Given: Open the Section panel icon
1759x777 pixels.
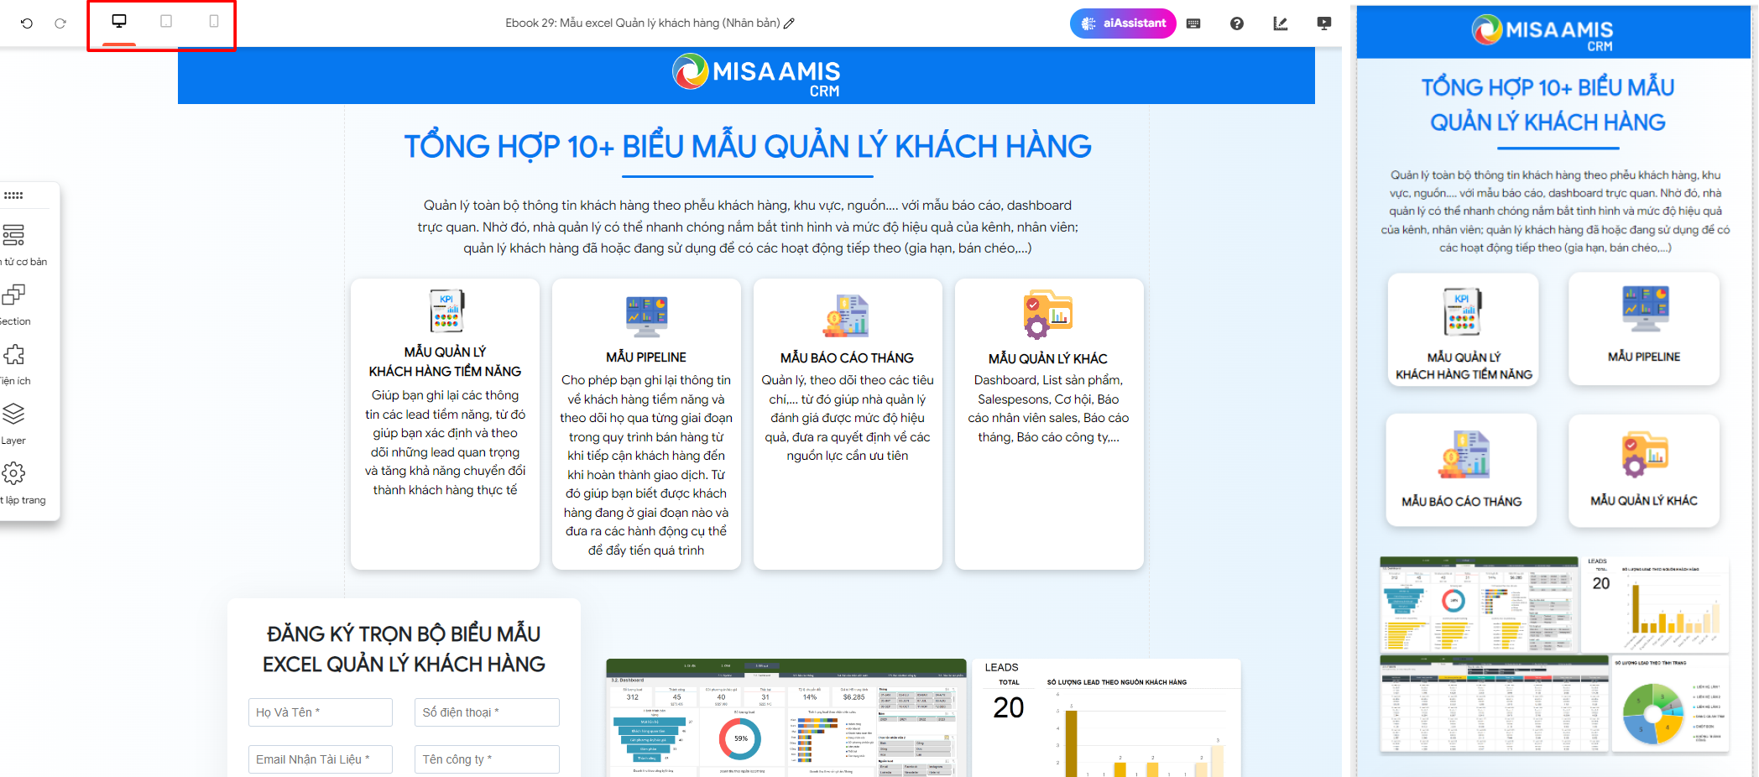Looking at the screenshot, I should pos(13,295).
